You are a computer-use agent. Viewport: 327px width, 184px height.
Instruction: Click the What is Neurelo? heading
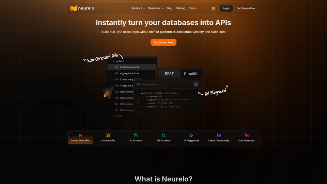(x=163, y=179)
